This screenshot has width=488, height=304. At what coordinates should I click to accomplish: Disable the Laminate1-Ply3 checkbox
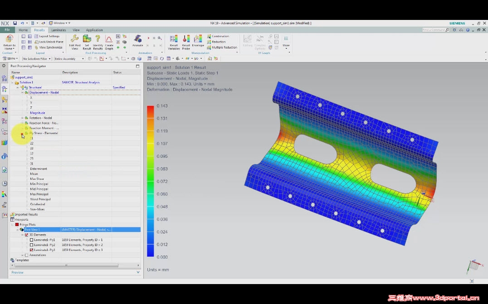click(31, 250)
